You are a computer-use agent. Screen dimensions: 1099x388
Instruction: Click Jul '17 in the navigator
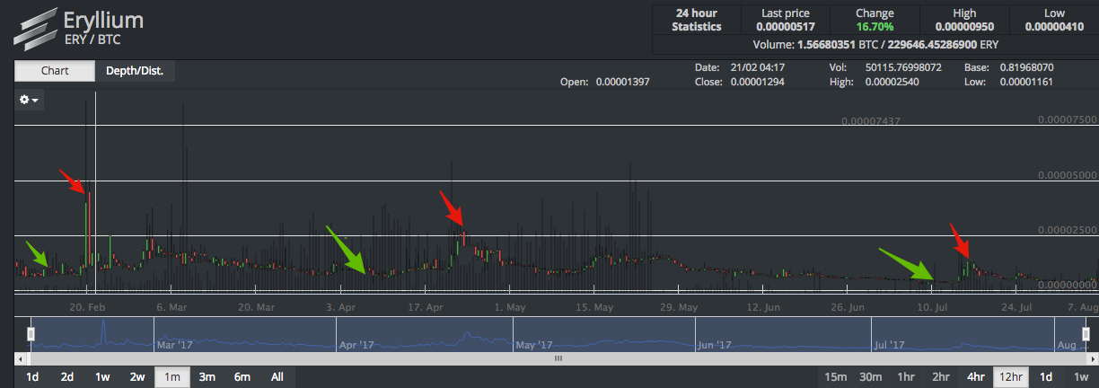pyautogui.click(x=891, y=344)
